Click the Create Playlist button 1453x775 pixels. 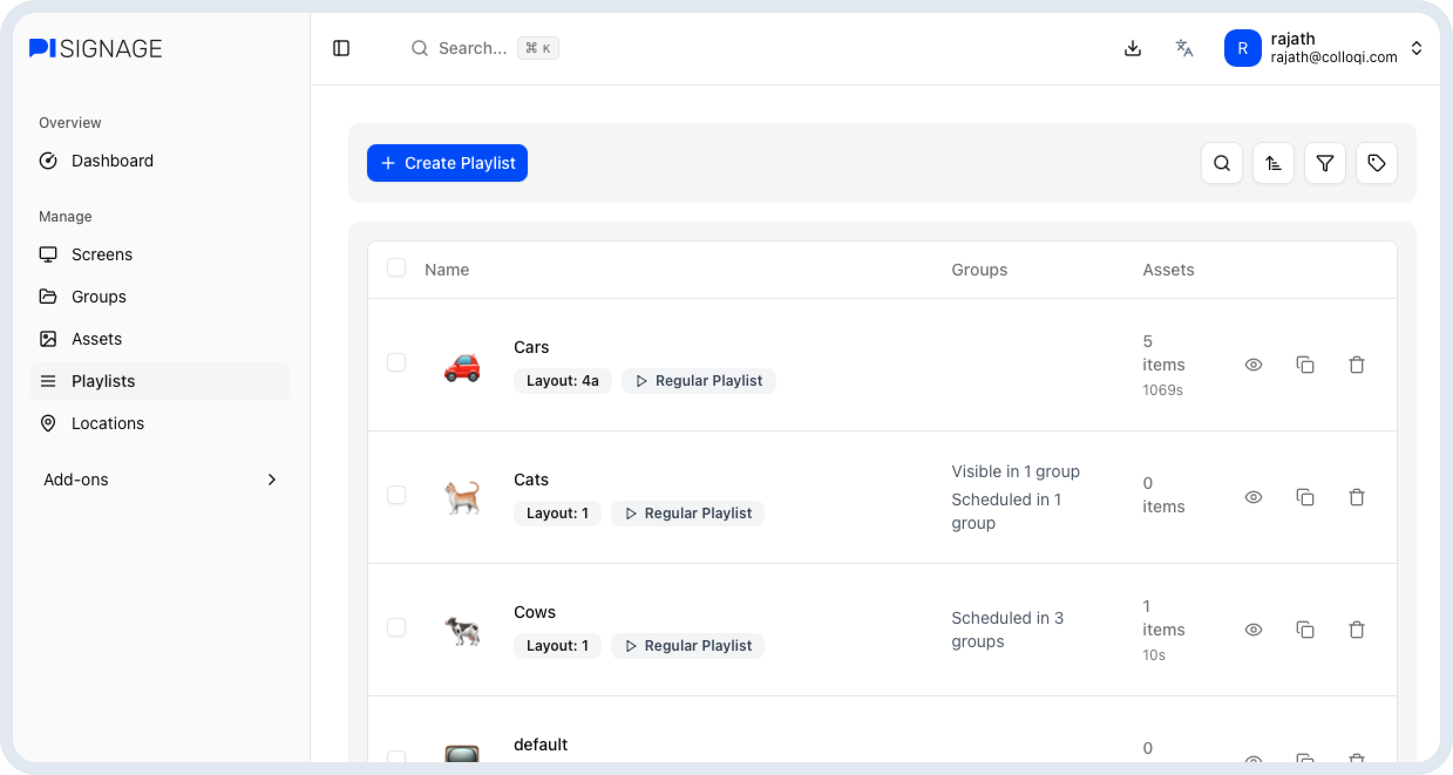[x=447, y=163]
